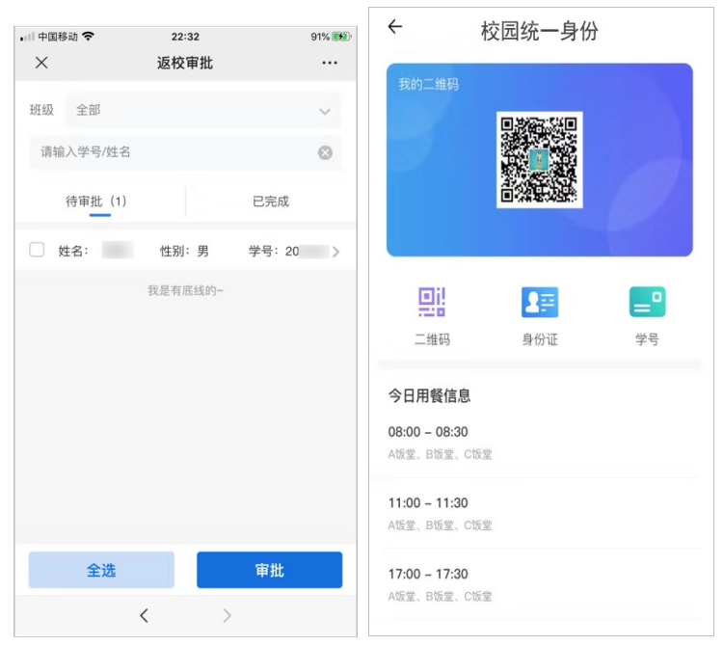Select the 学号 card icon
Image resolution: width=724 pixels, height=646 pixels.
click(647, 302)
